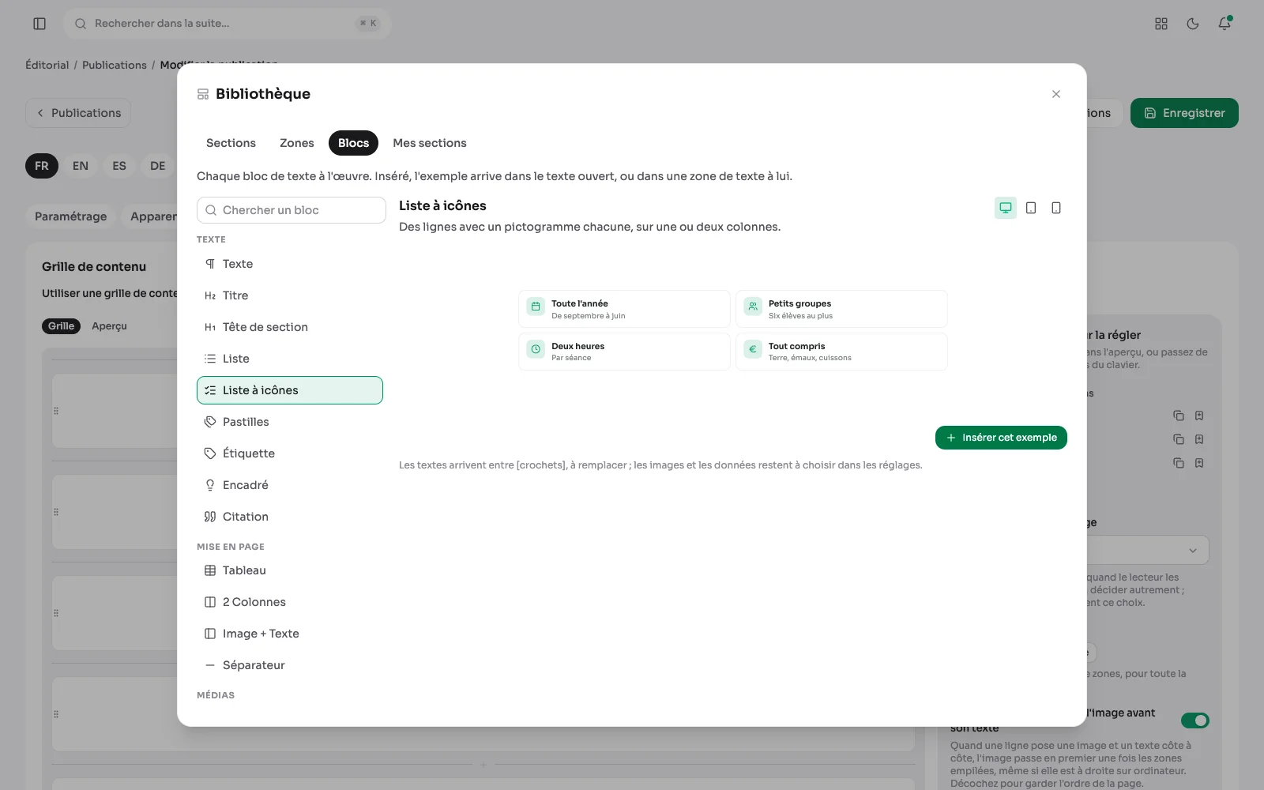
Task: Choose the Séparateur block
Action: [x=290, y=665]
